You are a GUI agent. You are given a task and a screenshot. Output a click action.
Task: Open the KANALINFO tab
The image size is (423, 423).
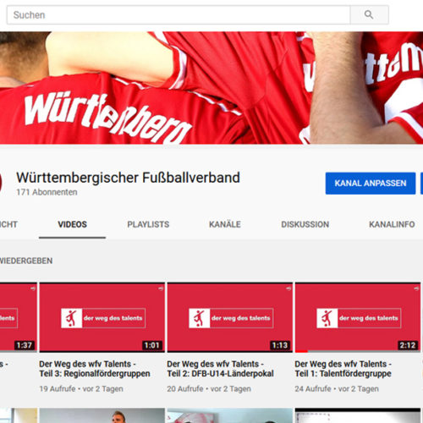click(x=392, y=224)
